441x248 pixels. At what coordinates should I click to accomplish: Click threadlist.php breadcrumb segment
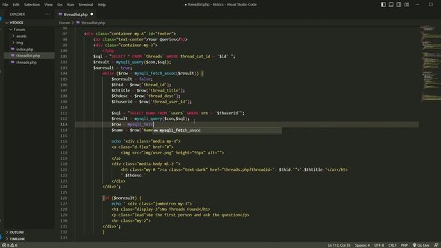(93, 23)
